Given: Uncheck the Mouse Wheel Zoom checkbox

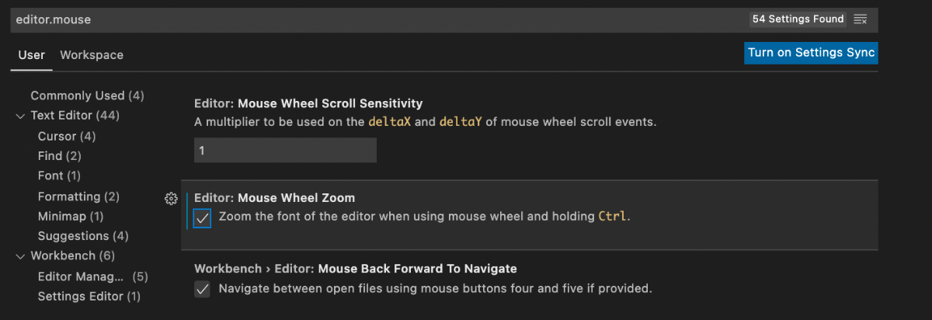Looking at the screenshot, I should point(202,218).
